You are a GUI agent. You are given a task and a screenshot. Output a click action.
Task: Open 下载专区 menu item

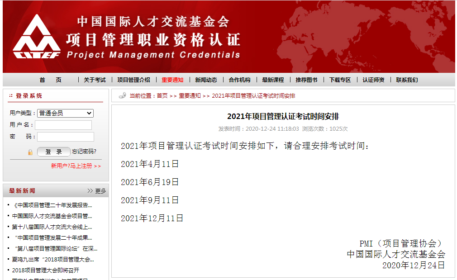[340, 80]
